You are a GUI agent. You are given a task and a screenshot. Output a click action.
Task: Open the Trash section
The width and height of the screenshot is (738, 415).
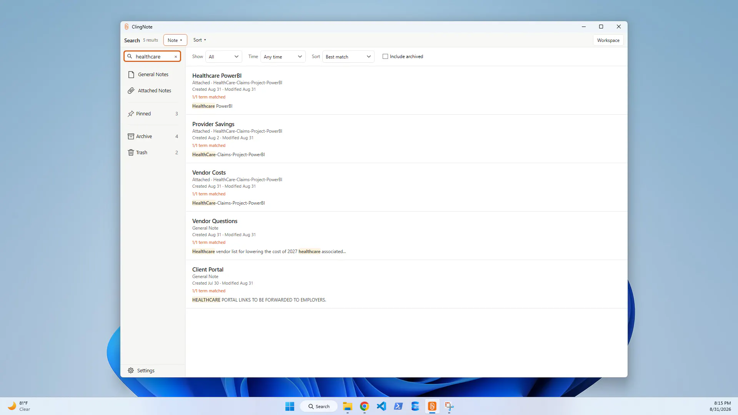(x=153, y=153)
